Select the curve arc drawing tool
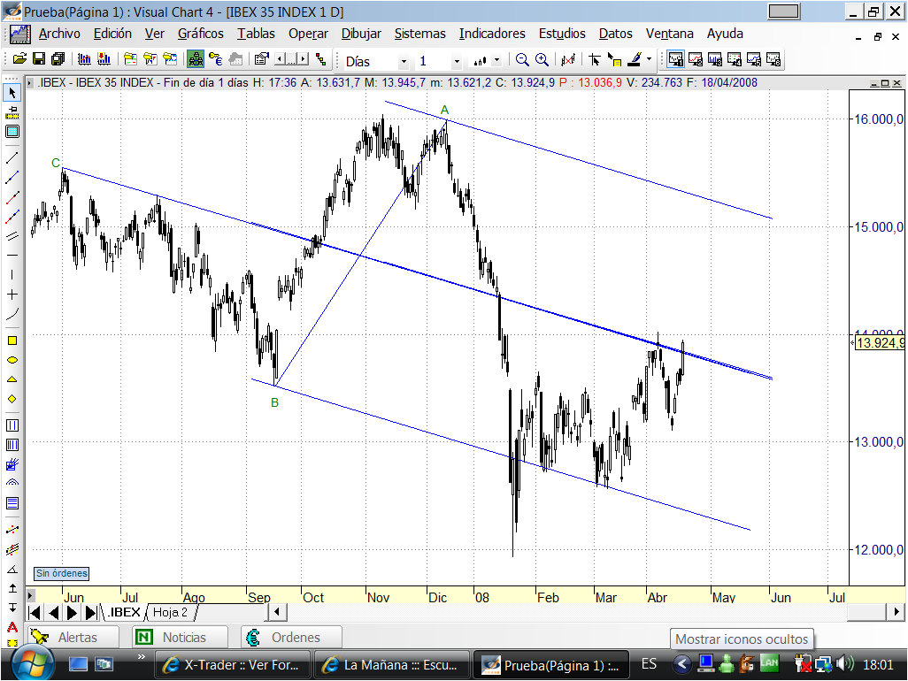Viewport: 908px width, 681px height. (12, 314)
